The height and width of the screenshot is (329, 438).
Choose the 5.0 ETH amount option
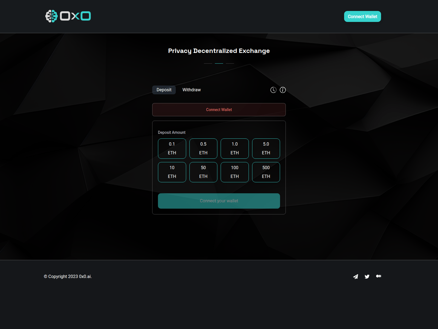click(266, 148)
